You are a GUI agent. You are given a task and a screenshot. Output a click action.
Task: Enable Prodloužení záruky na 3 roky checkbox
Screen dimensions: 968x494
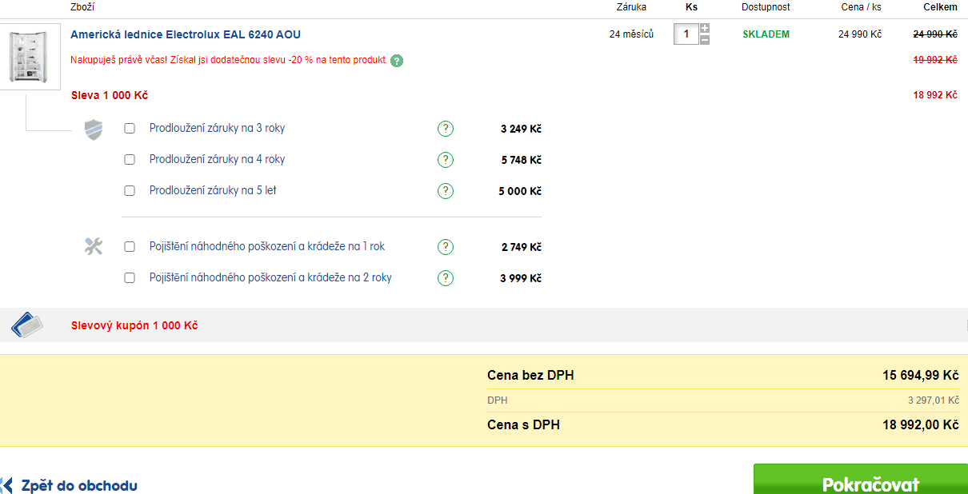pos(130,129)
